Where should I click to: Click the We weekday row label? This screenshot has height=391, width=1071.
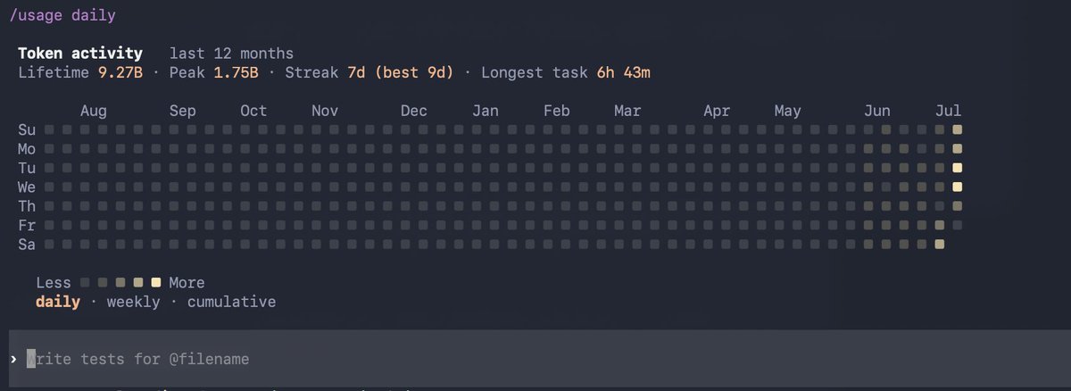click(27, 187)
